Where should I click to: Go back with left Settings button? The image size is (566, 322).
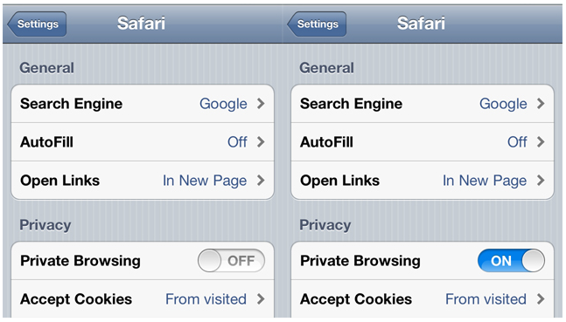point(37,24)
